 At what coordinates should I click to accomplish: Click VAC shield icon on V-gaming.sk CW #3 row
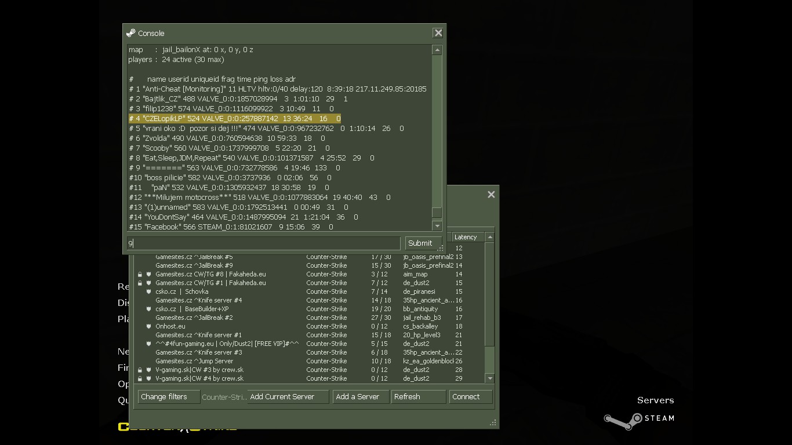pyautogui.click(x=148, y=370)
